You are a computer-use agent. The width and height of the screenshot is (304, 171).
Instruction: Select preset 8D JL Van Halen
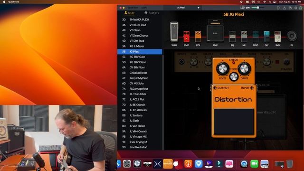140,126
